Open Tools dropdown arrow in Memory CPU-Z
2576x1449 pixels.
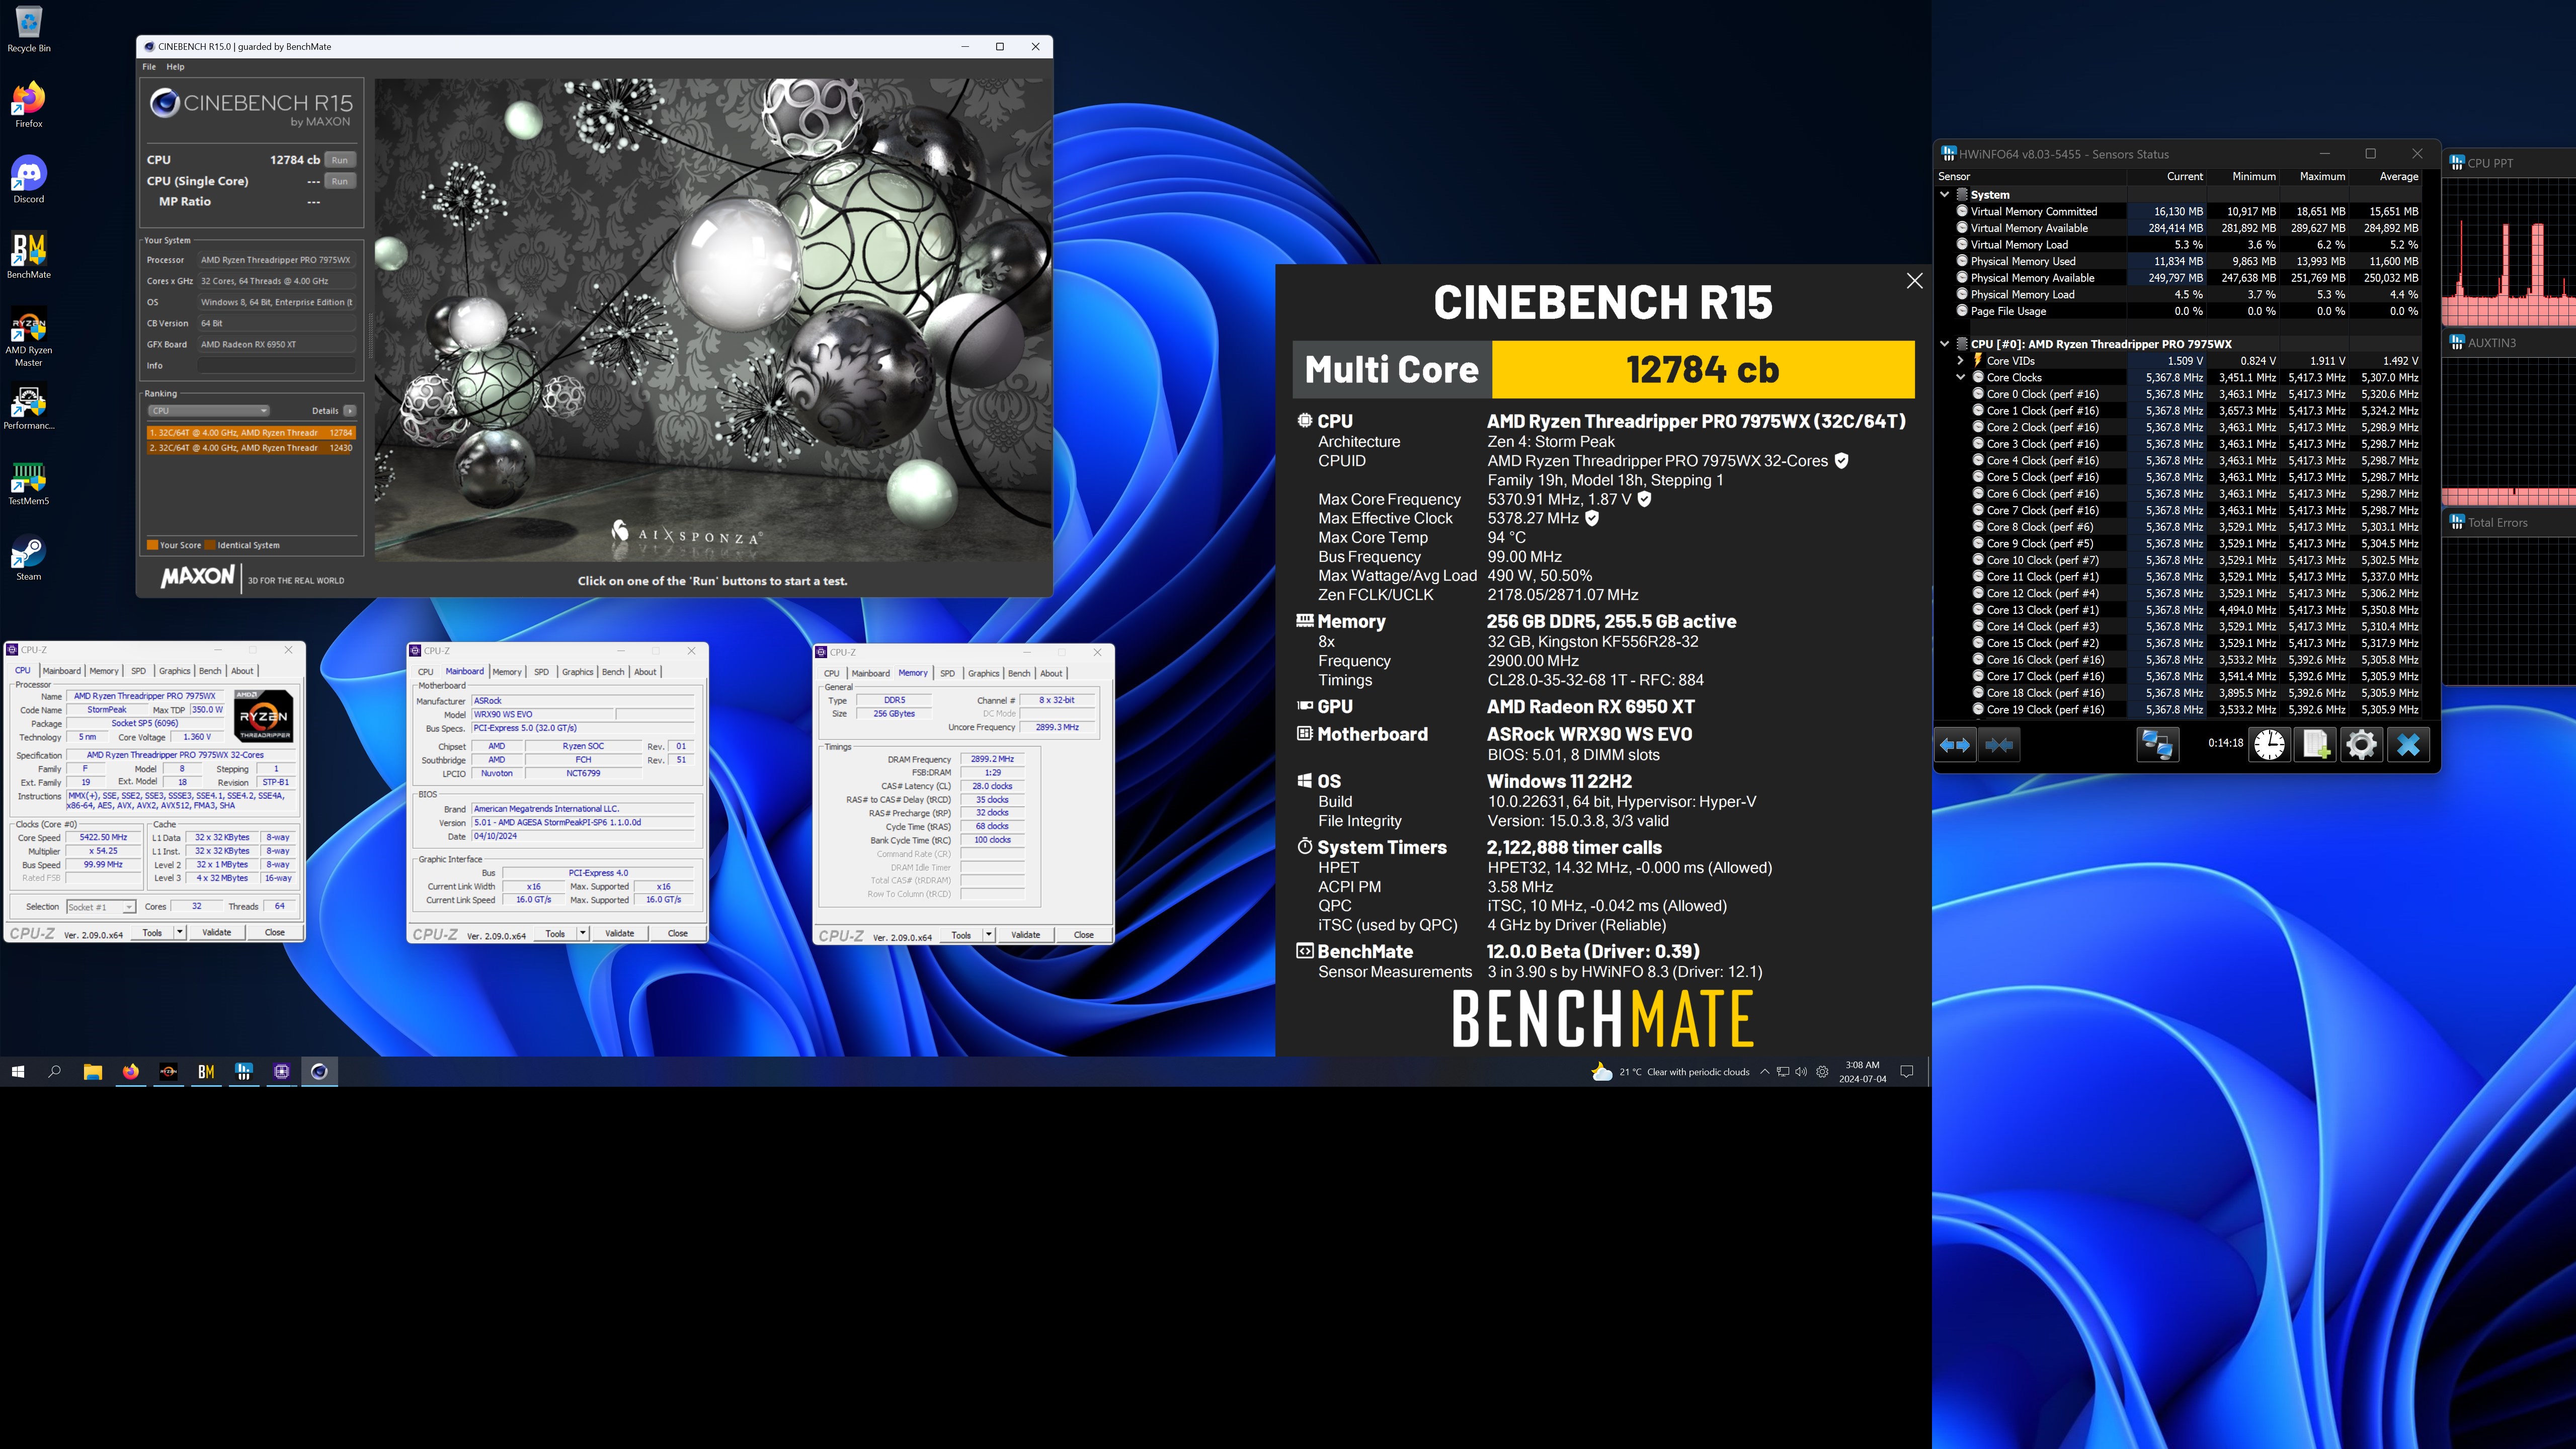tap(989, 935)
